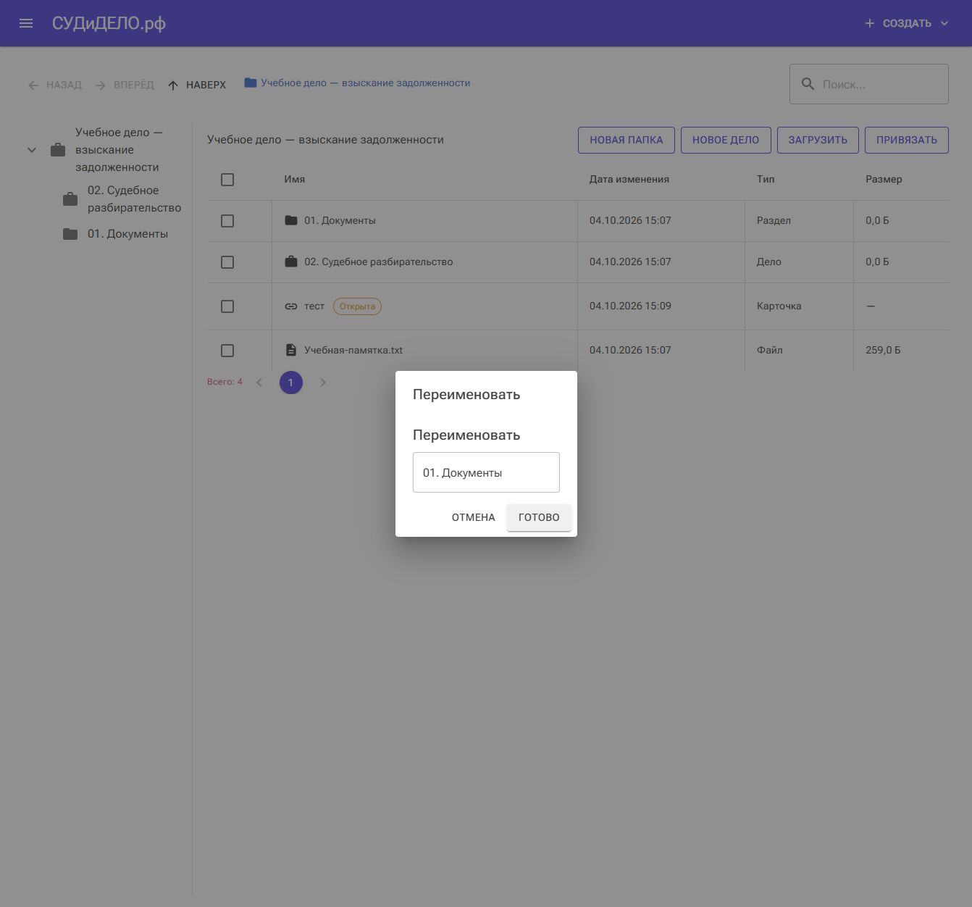Click the folder icon in the 01. Документы table row
972x907 pixels.
[x=291, y=220]
